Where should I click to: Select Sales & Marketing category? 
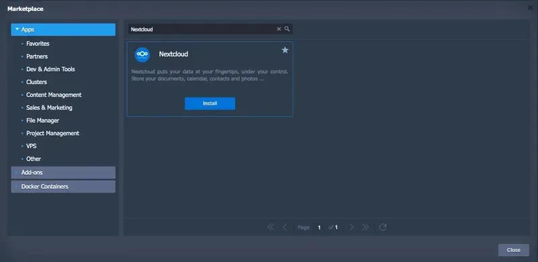point(49,107)
